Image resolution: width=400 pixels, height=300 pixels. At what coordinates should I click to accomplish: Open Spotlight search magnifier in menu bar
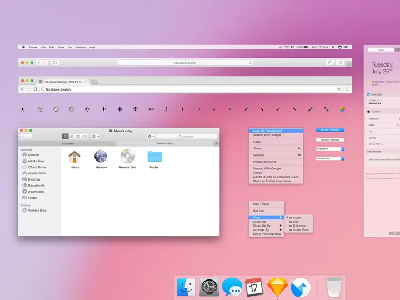pos(333,47)
